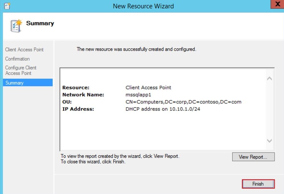
Task: Click the New Resource Wizard title text
Action: [x=143, y=6]
